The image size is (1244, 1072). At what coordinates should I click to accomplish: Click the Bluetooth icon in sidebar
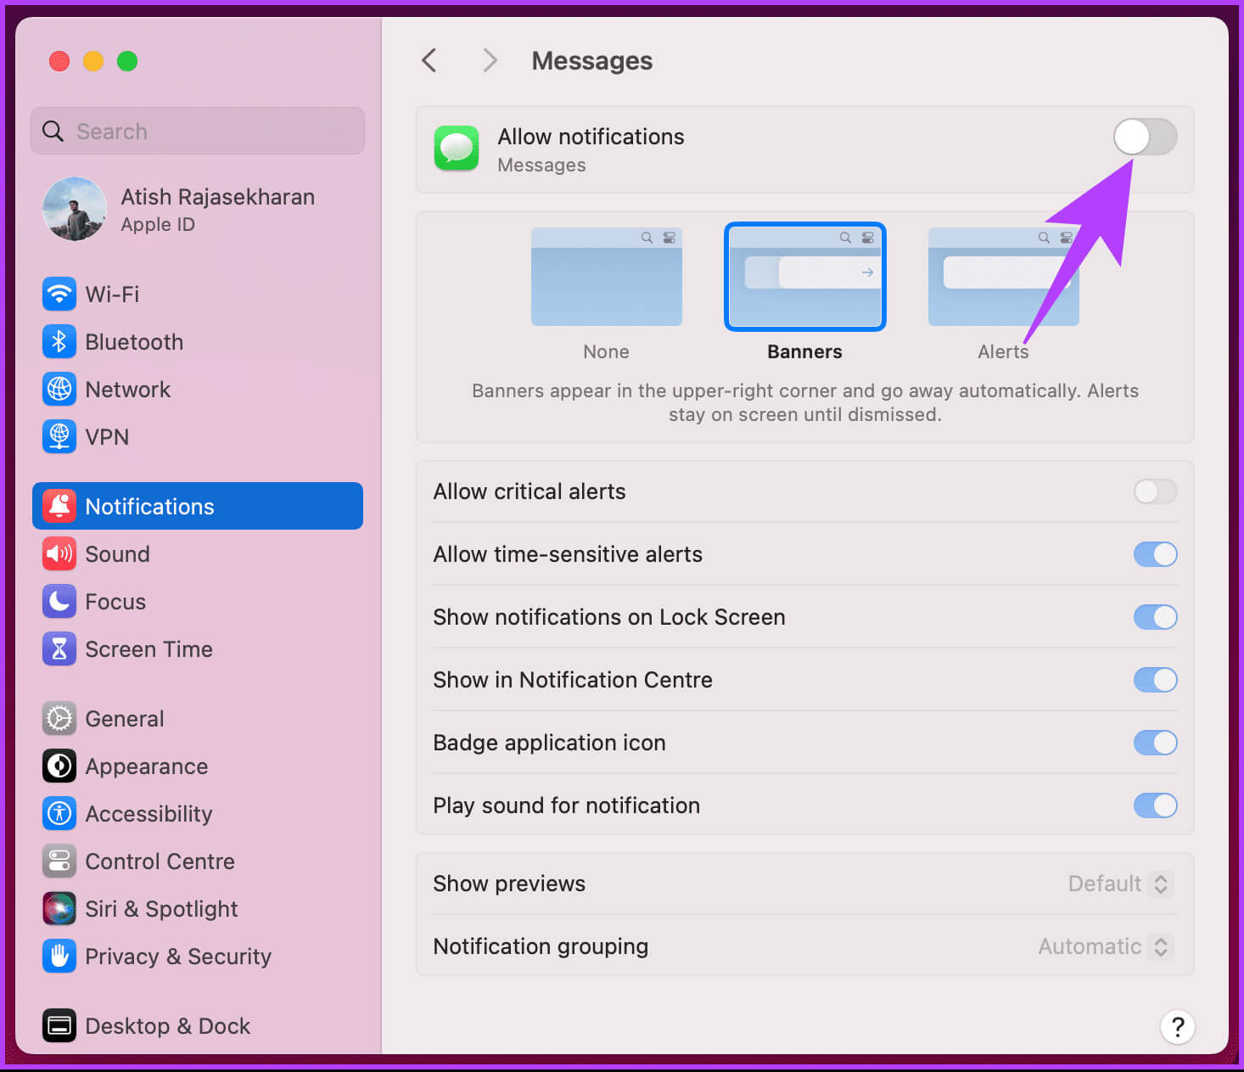click(59, 342)
